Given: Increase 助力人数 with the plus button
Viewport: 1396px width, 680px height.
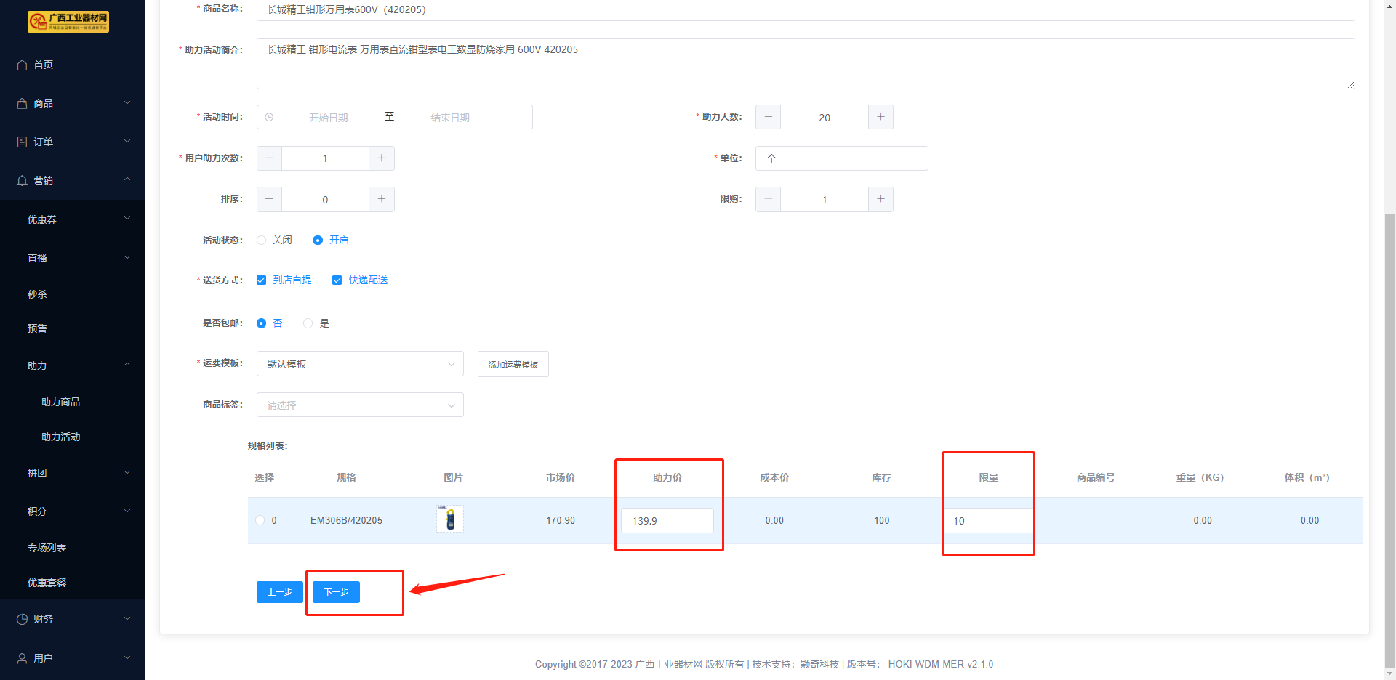Looking at the screenshot, I should (880, 117).
